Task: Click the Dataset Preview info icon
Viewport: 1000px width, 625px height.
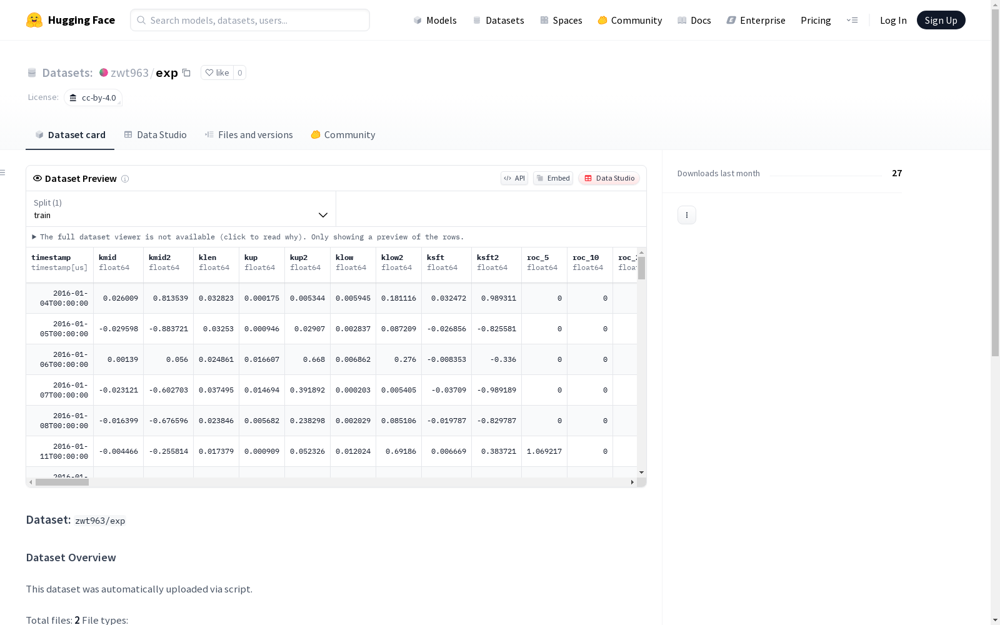Action: tap(125, 179)
